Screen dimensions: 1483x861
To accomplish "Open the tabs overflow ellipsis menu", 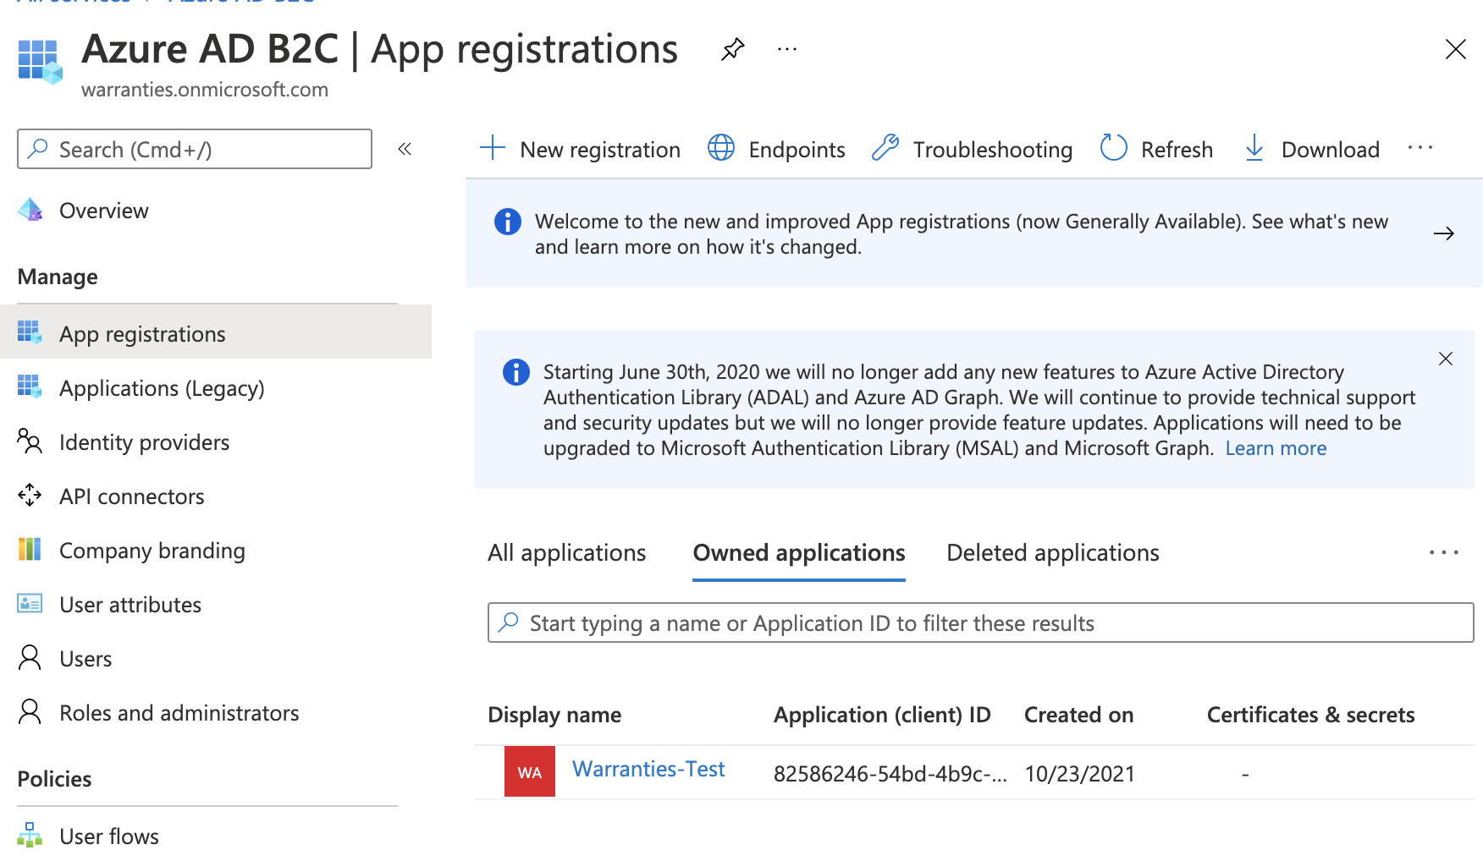I will click(1444, 552).
